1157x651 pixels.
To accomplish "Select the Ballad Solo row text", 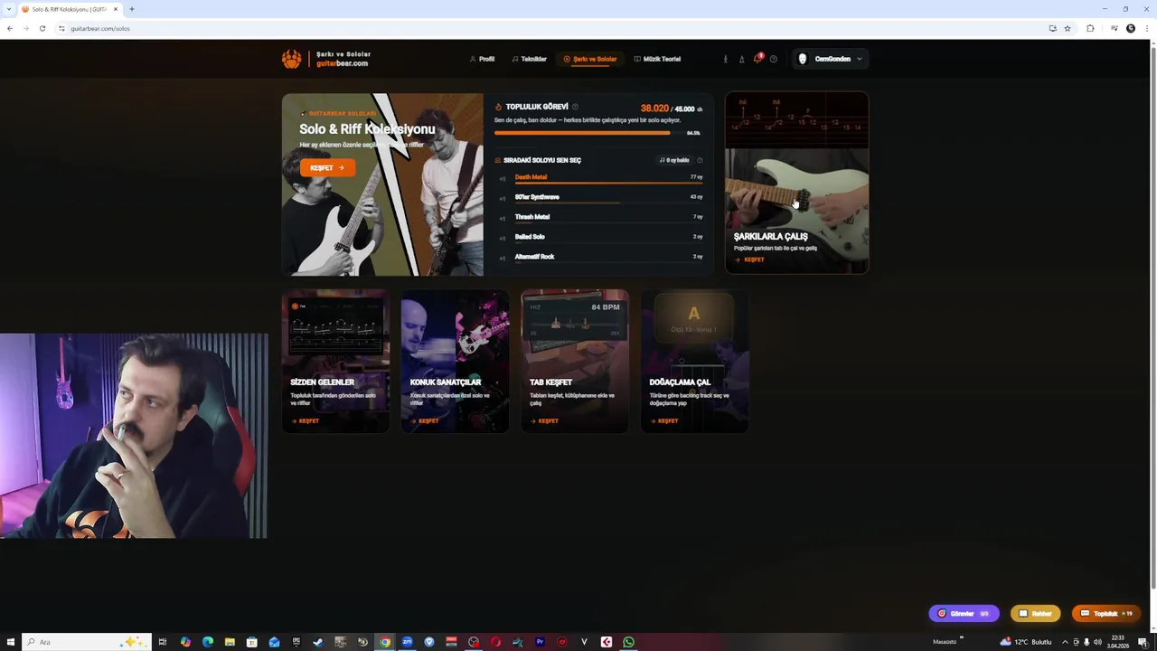I will 530,237.
